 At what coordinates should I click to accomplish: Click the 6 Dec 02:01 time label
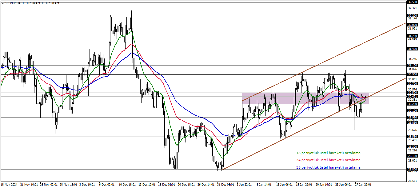tap(107, 185)
